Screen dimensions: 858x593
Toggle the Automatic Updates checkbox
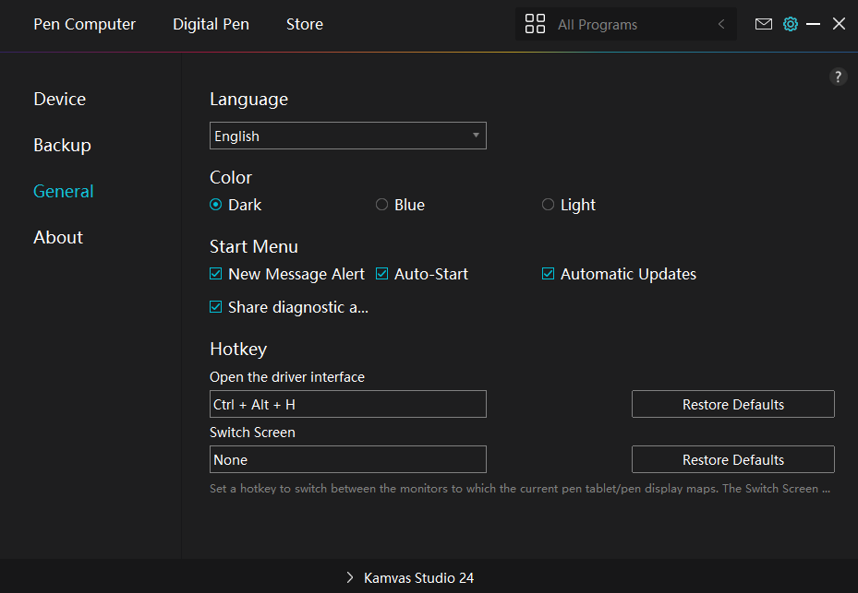[549, 274]
